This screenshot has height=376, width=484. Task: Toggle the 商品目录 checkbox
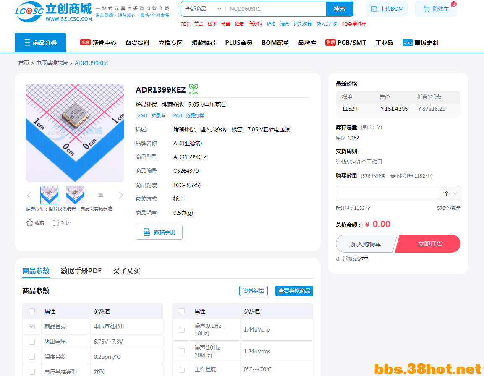32,326
